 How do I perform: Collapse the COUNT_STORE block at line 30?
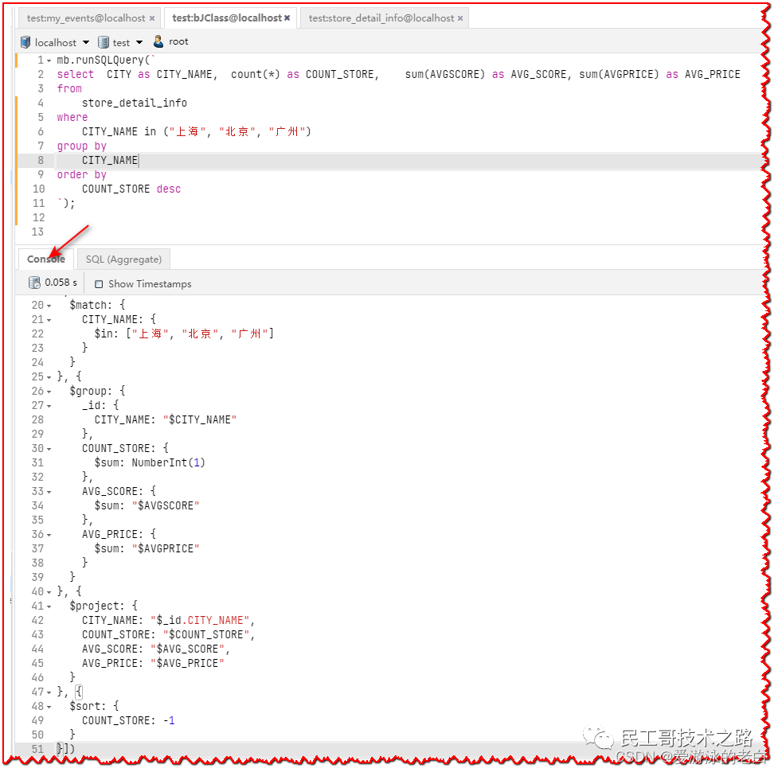49,449
